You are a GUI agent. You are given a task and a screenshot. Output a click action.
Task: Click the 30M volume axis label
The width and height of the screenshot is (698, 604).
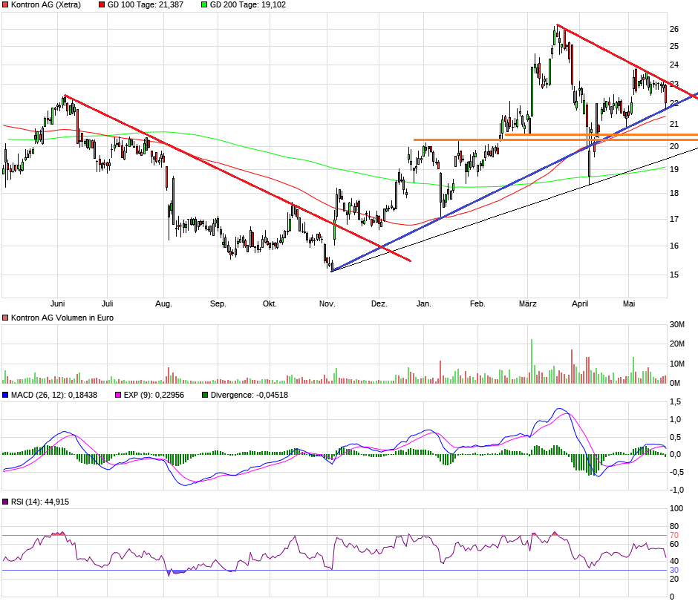coord(677,325)
